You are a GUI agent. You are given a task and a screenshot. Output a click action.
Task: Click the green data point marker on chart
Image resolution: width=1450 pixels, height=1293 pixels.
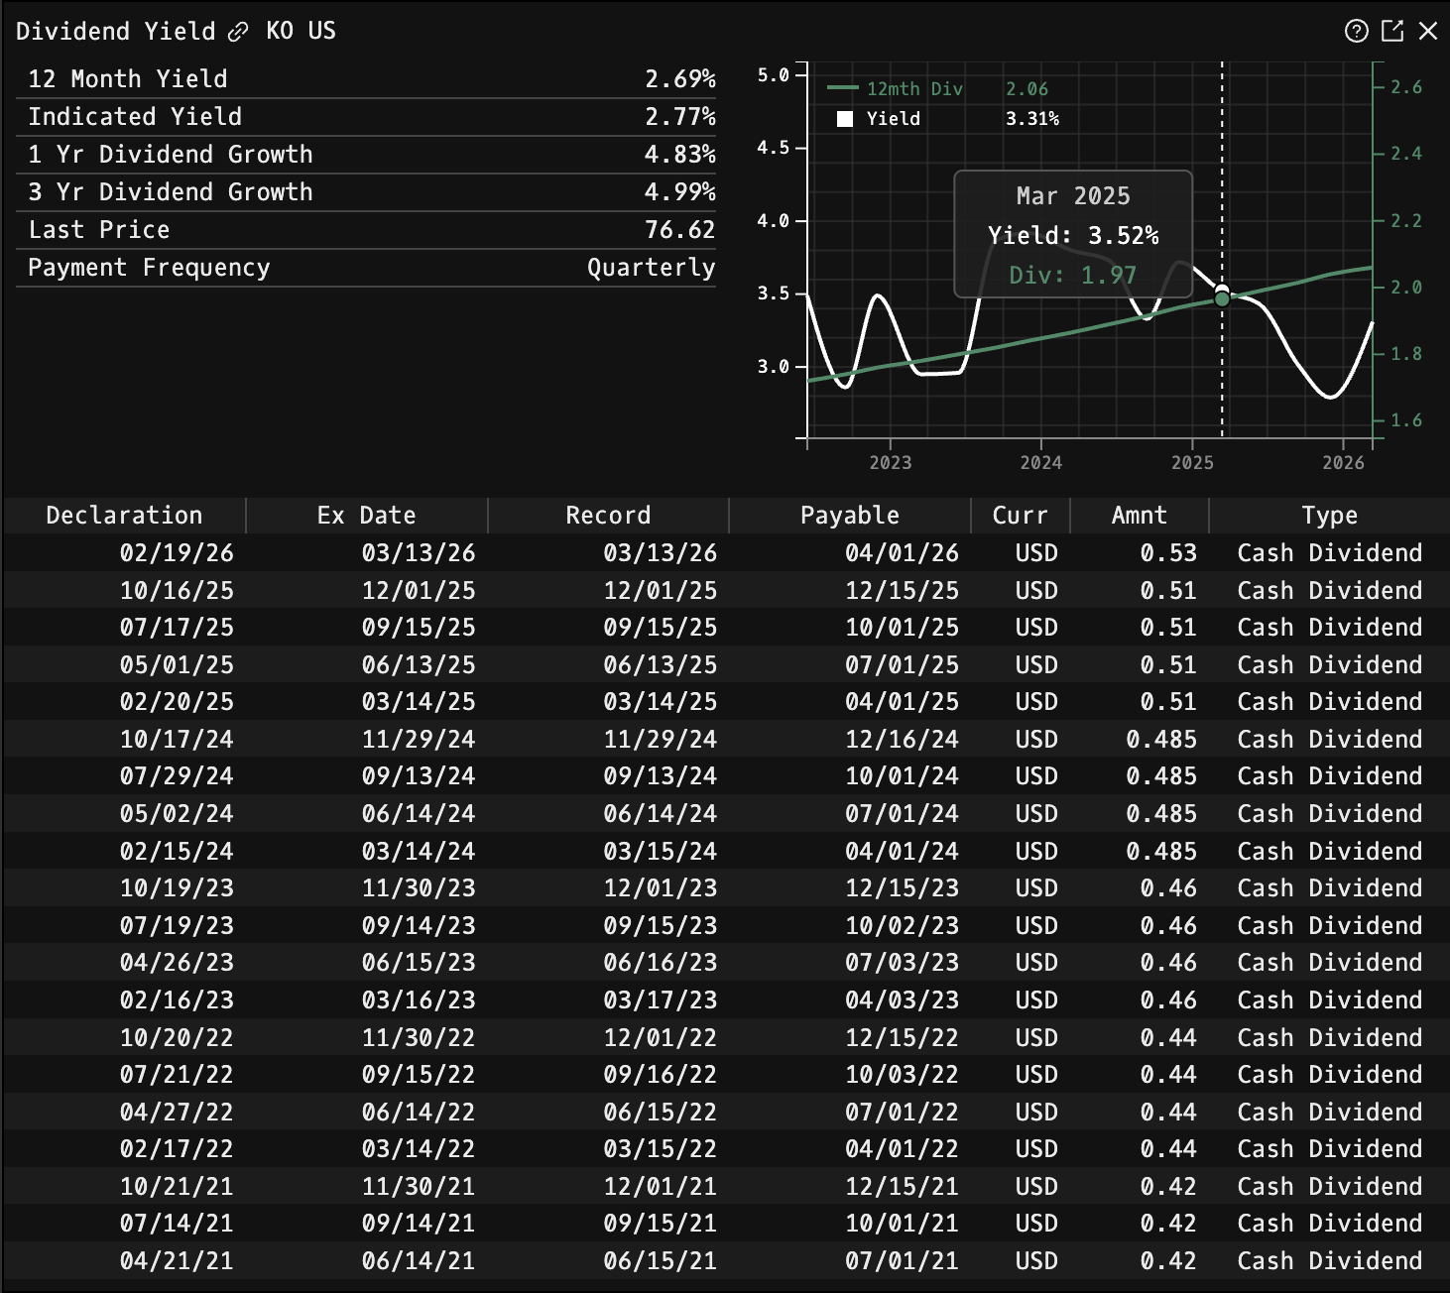pyautogui.click(x=1222, y=298)
